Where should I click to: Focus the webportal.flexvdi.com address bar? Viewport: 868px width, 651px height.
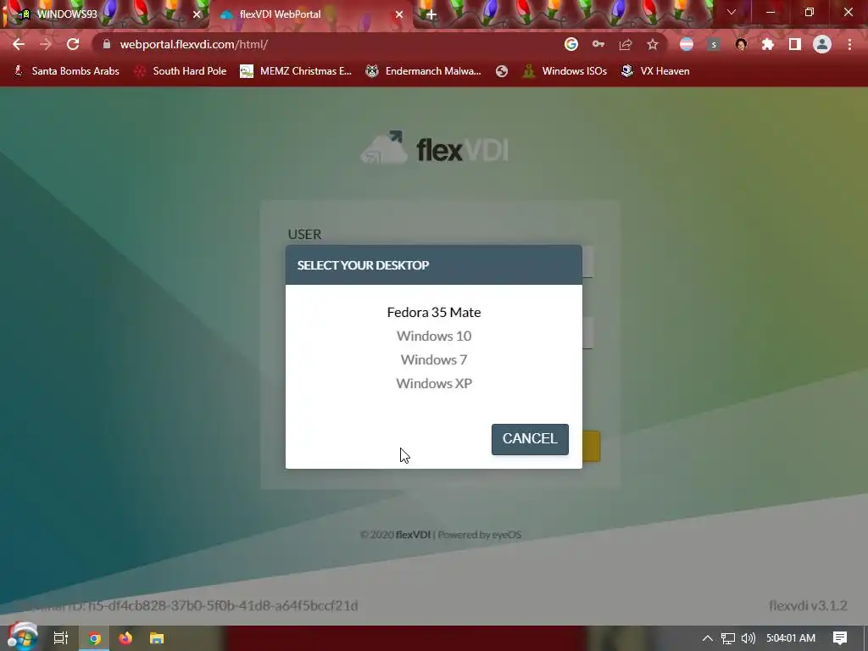point(332,44)
